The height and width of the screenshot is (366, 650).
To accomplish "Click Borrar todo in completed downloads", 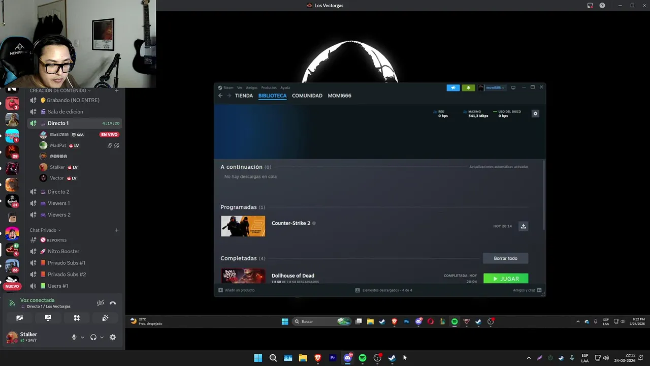I will click(x=505, y=258).
